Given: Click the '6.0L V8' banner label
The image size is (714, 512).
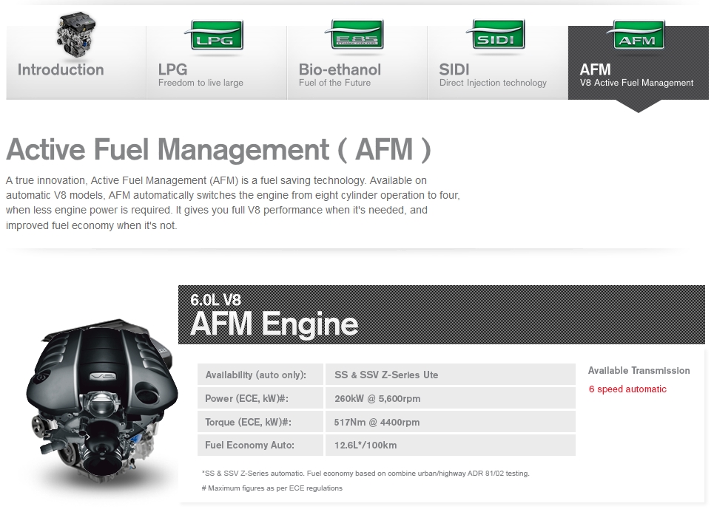Looking at the screenshot, I should (x=216, y=300).
